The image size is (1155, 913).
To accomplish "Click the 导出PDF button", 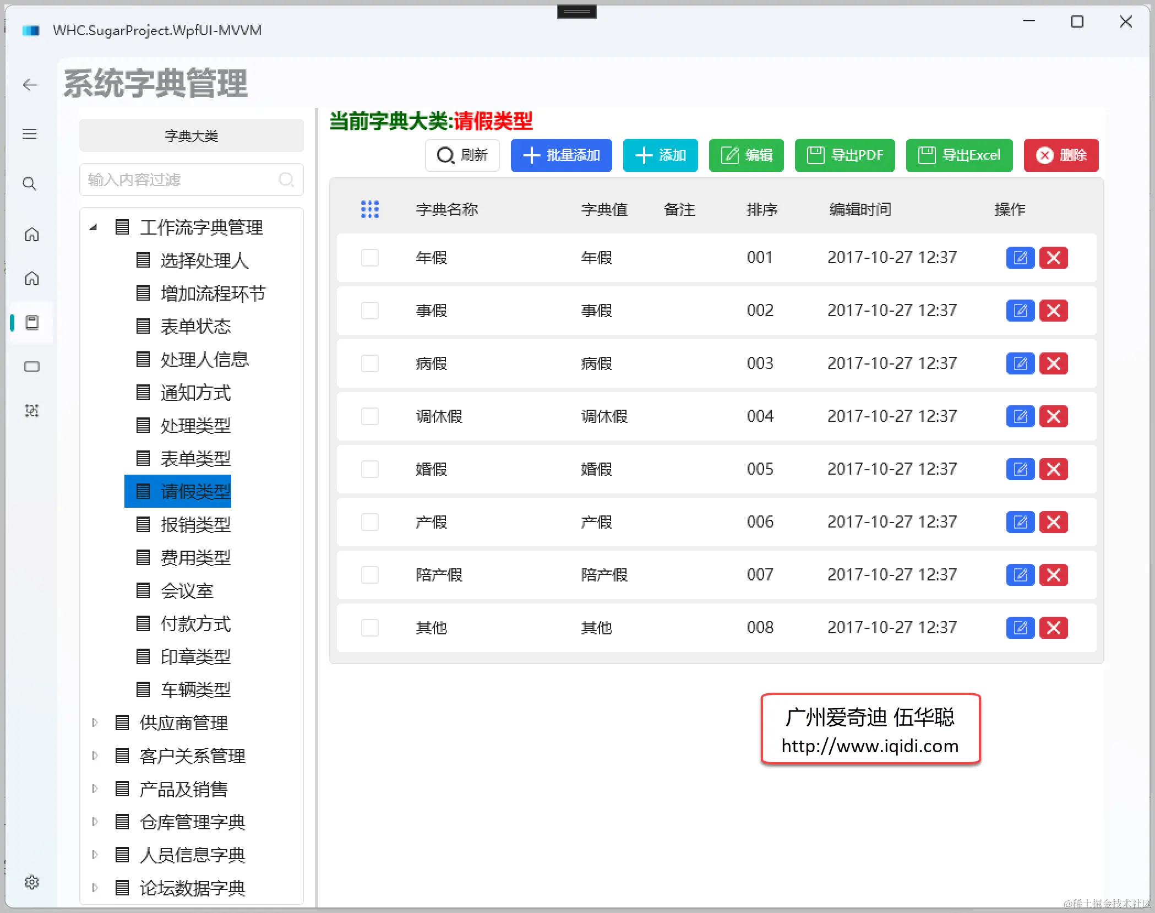I will [845, 155].
